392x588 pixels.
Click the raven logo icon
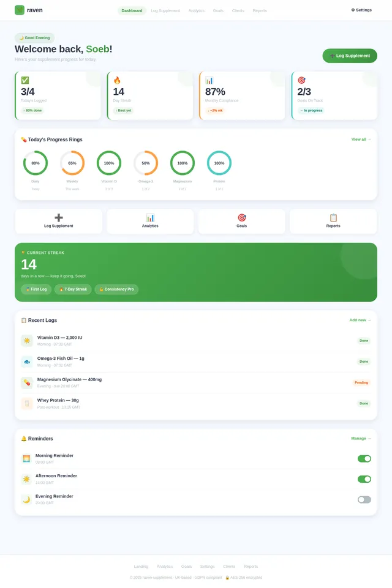[x=20, y=10]
